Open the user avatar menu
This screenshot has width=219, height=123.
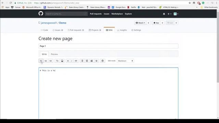click(x=176, y=14)
